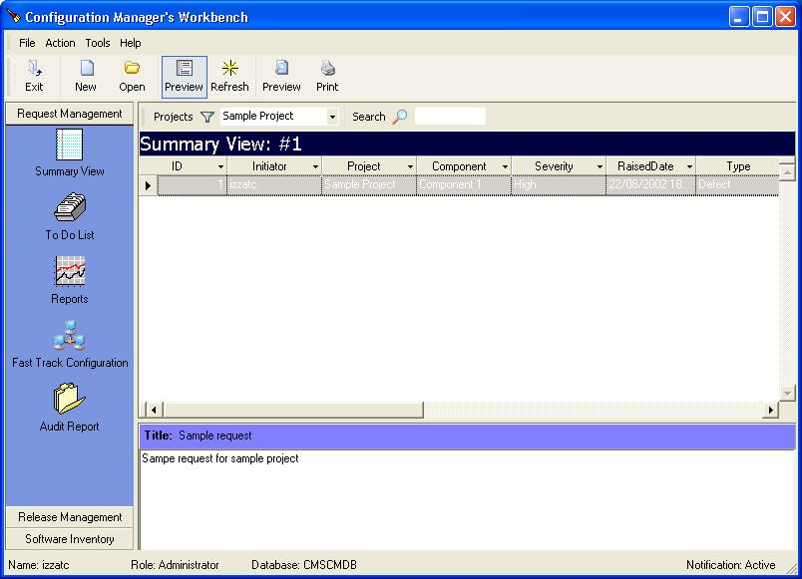Open the ID column dropdown arrow
802x579 pixels.
pos(220,166)
